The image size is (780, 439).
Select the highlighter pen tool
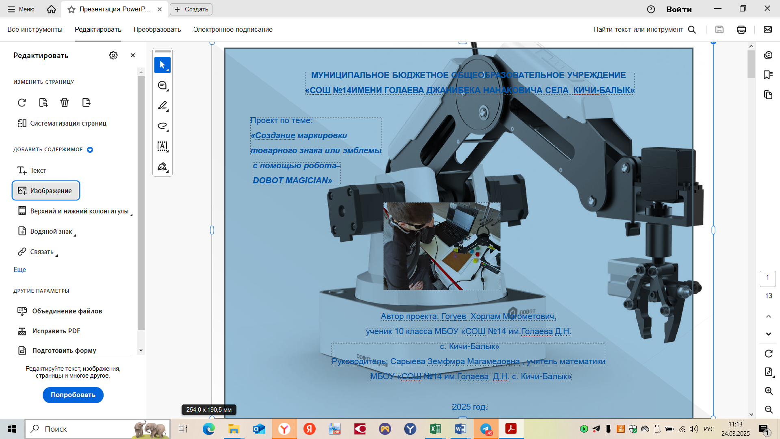click(x=162, y=106)
